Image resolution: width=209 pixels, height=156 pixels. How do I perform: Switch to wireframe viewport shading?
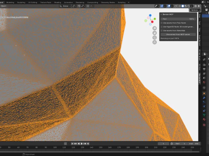(x=180, y=6)
